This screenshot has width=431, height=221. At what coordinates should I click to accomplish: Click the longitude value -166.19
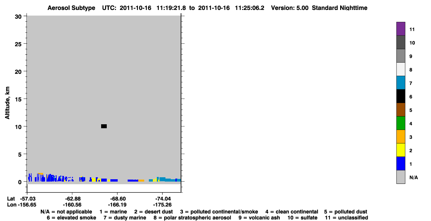click(x=117, y=205)
